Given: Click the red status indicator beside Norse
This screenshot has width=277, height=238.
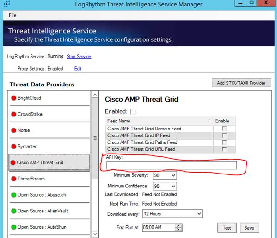Looking at the screenshot, I should click(13, 130).
